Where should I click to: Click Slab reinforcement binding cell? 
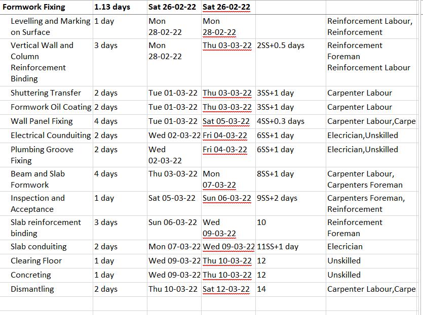[x=46, y=228]
